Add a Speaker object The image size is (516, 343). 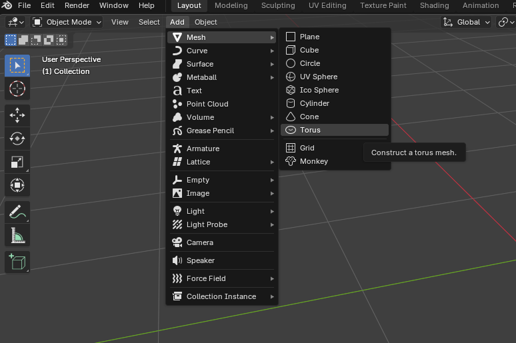click(x=222, y=260)
